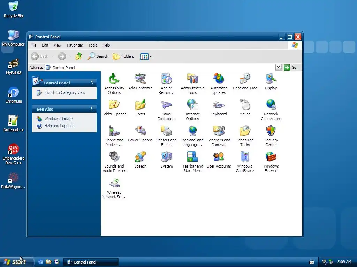The image size is (357, 267).
Task: Open the Help menu
Action: 106,45
